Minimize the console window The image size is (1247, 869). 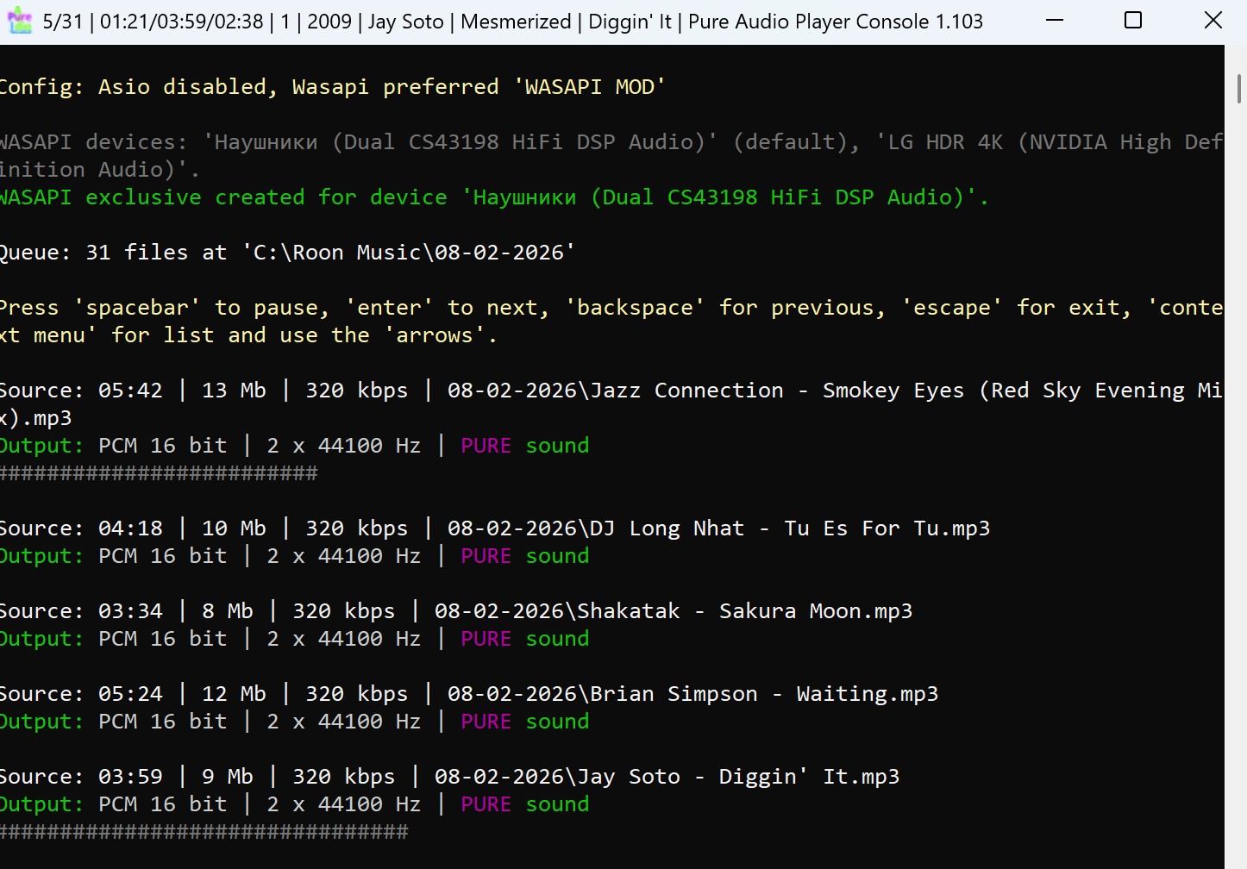pos(1054,20)
